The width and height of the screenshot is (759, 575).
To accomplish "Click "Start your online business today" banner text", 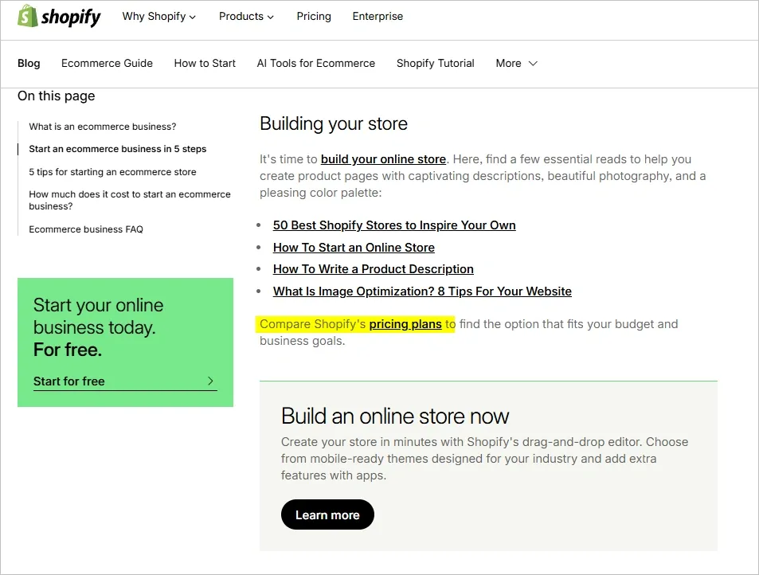I will point(99,327).
